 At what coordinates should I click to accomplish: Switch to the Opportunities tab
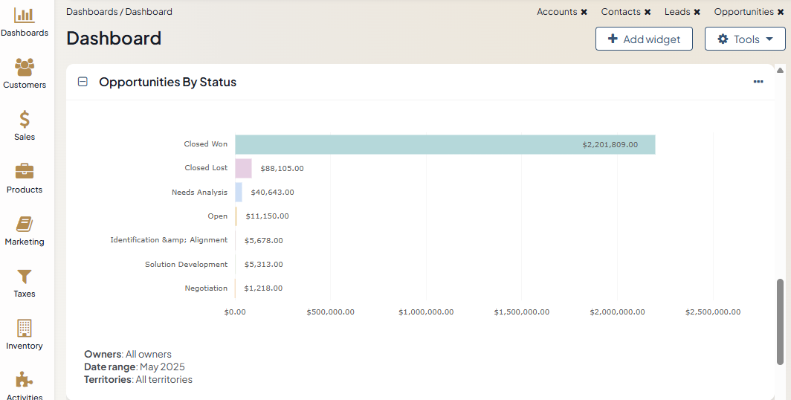coord(743,12)
